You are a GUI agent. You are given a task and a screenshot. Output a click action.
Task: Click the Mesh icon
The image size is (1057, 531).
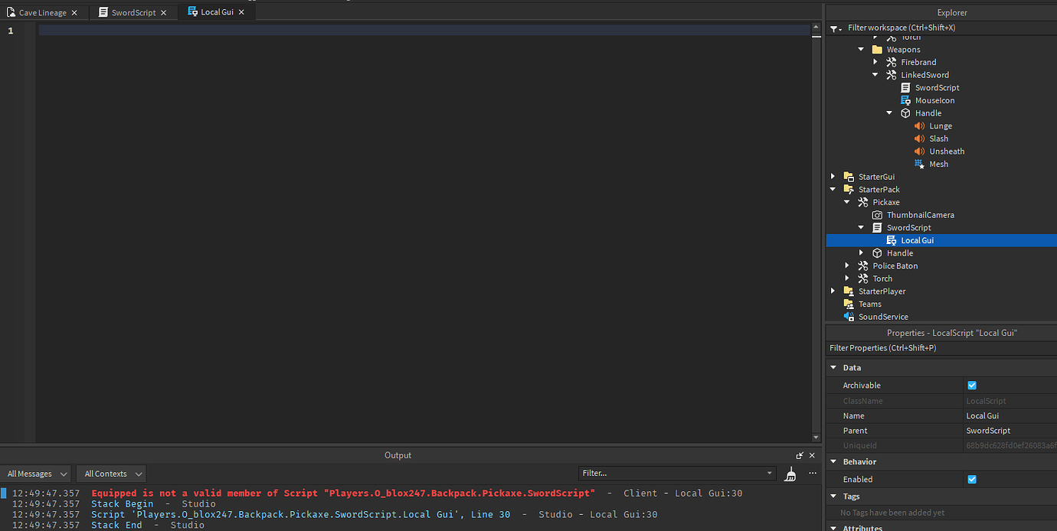click(920, 164)
